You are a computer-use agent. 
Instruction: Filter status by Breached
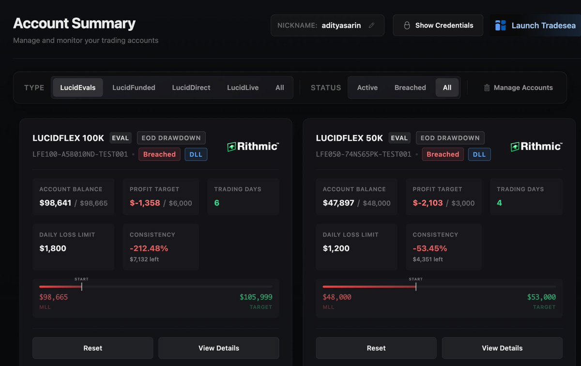coord(410,88)
